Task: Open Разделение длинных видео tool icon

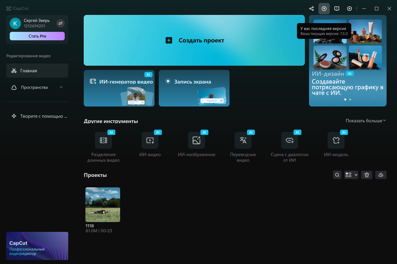Action: [103, 140]
